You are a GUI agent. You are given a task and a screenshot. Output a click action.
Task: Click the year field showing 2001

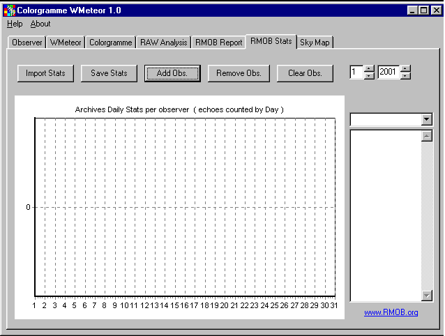pyautogui.click(x=389, y=72)
